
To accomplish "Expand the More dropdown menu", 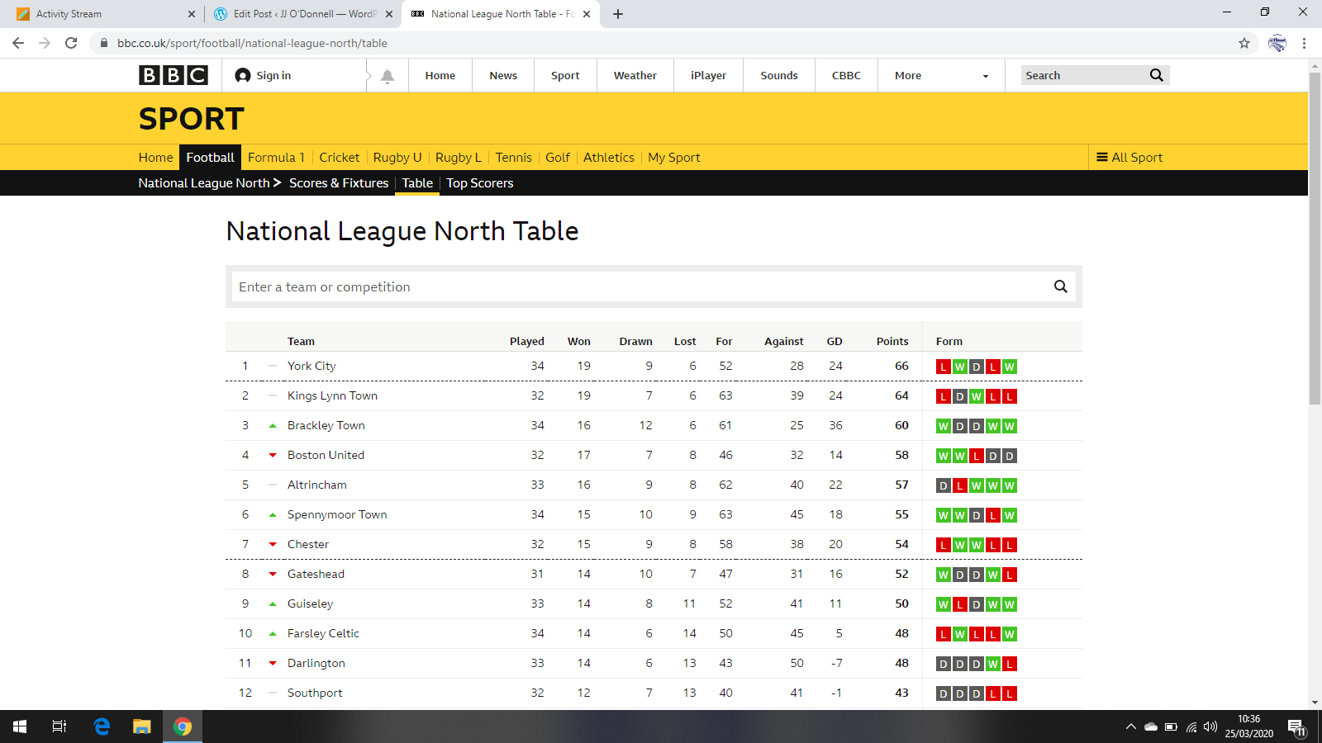I will click(x=941, y=75).
